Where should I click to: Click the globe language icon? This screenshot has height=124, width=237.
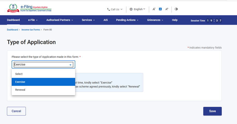tap(131, 9)
